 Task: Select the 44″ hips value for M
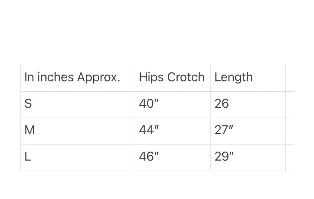149,130
